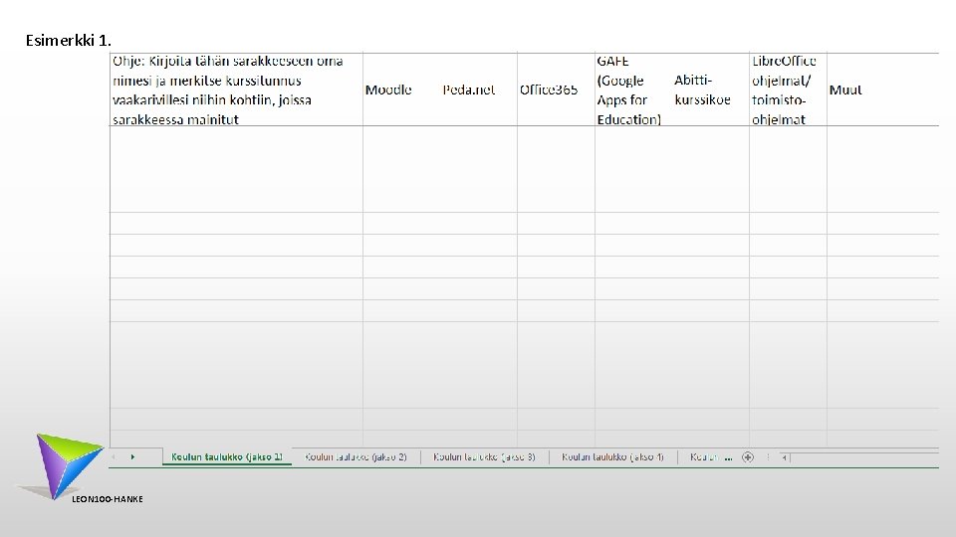The width and height of the screenshot is (956, 537).
Task: Select the Office365 column header cell
Action: [x=556, y=89]
